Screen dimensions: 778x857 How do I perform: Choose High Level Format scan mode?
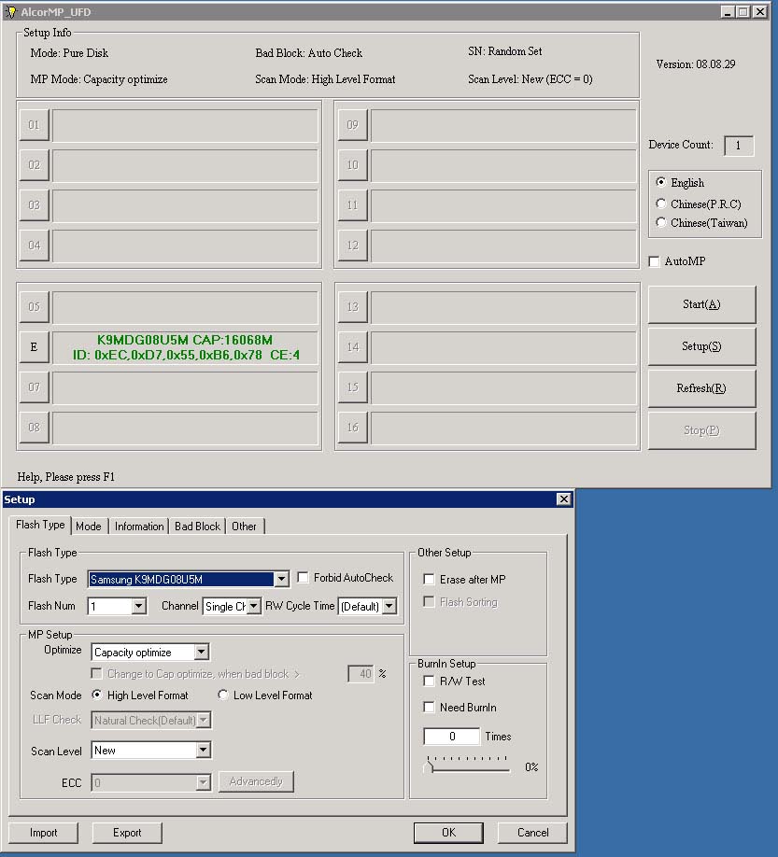pyautogui.click(x=97, y=695)
